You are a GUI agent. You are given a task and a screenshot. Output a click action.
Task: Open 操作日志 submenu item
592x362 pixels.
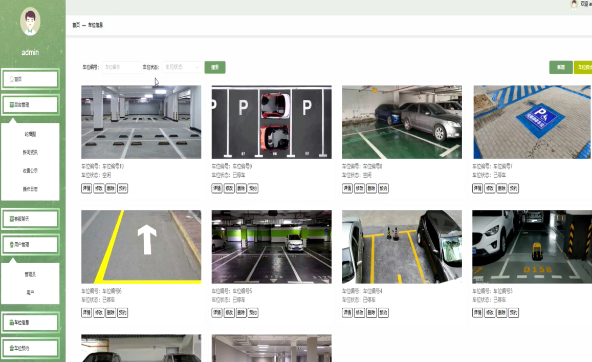(x=30, y=189)
